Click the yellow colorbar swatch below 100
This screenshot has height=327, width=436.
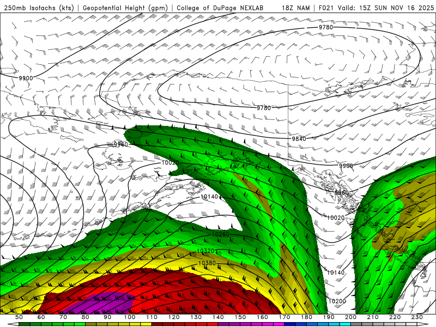tap(135, 324)
